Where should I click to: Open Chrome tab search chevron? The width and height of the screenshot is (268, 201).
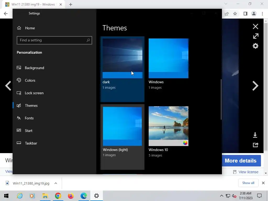pos(226,4)
